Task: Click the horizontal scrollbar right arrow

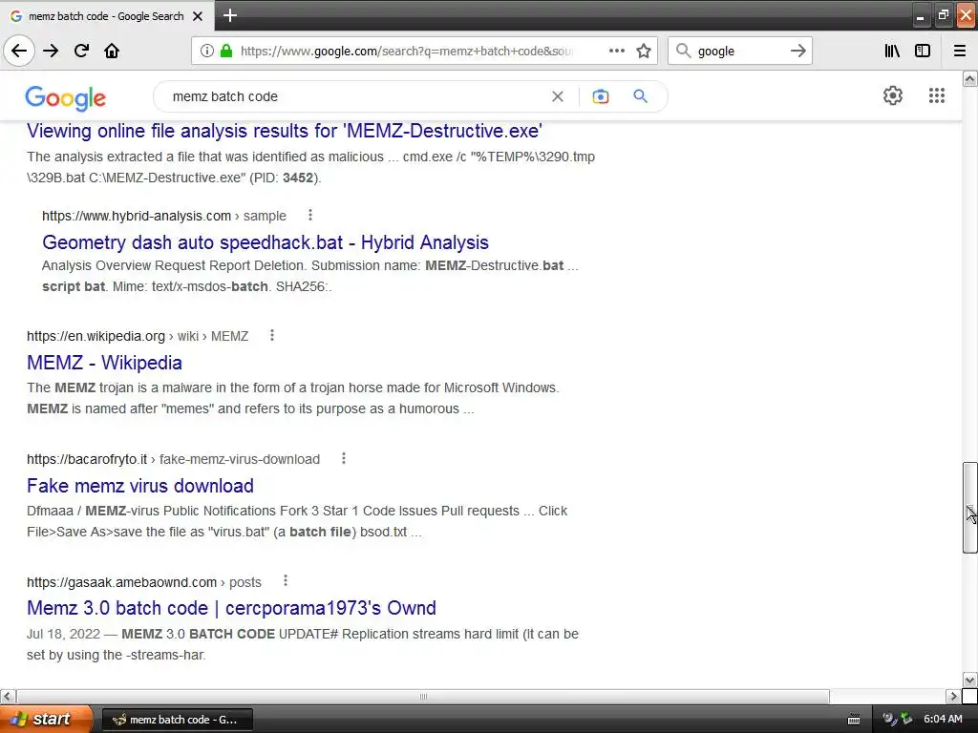Action: [x=953, y=696]
